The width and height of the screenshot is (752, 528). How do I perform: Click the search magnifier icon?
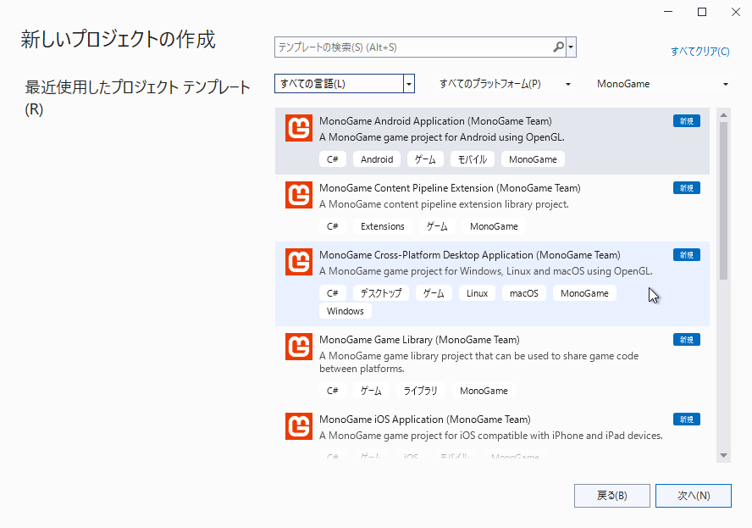[x=558, y=47]
